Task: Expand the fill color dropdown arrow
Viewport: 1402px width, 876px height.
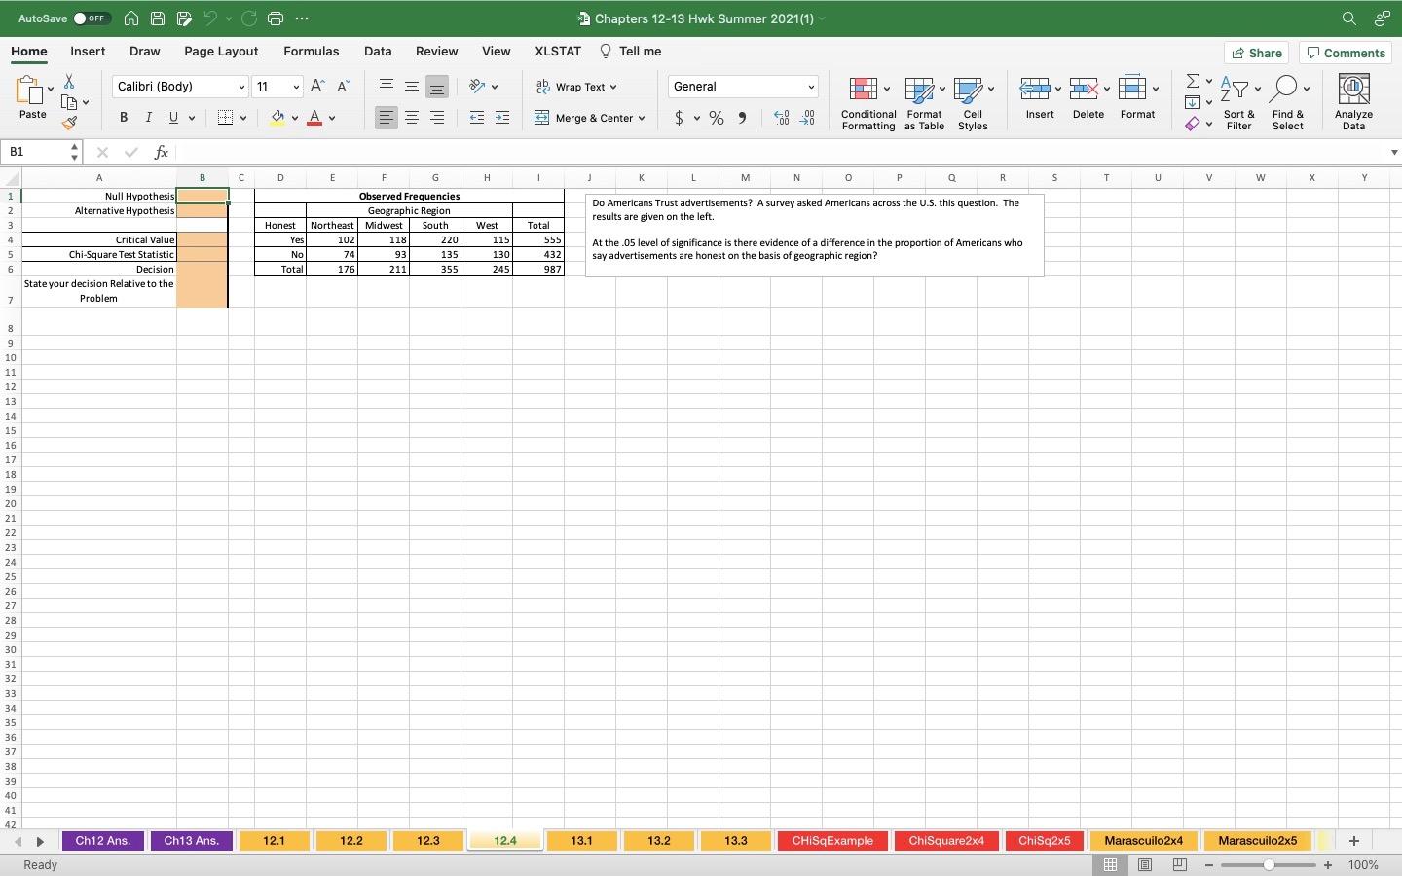Action: (x=295, y=119)
